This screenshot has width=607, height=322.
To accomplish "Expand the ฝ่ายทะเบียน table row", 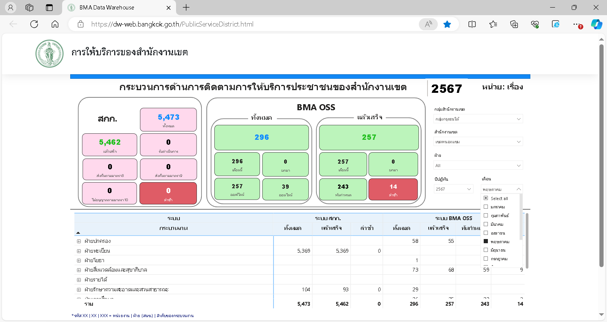I will [79, 251].
